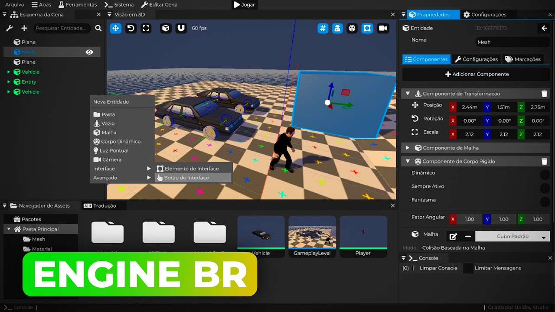Click the Posição X value field

470,107
